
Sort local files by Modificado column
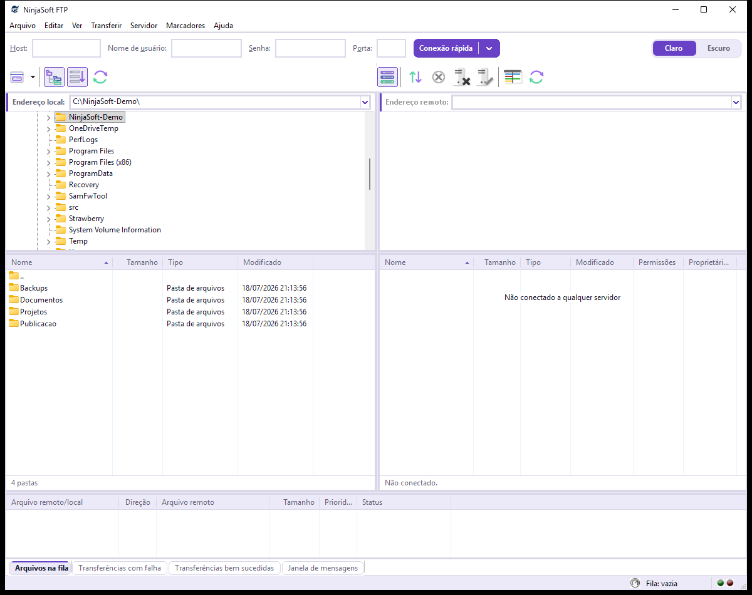[276, 262]
